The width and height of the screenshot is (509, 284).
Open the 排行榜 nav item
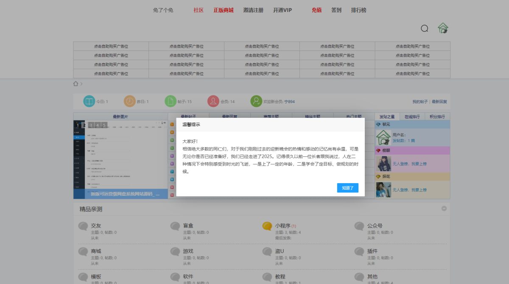coord(359,10)
